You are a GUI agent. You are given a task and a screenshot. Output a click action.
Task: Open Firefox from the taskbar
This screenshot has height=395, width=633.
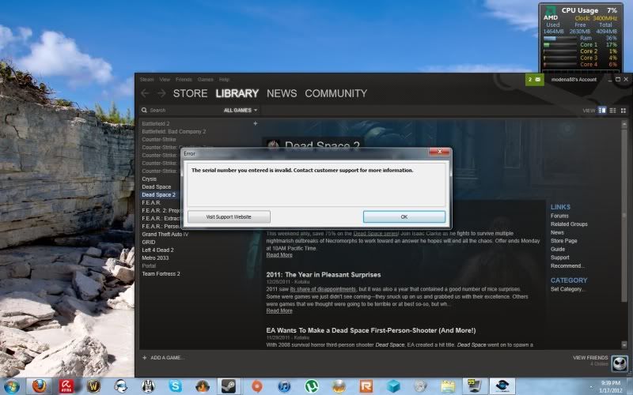click(39, 386)
